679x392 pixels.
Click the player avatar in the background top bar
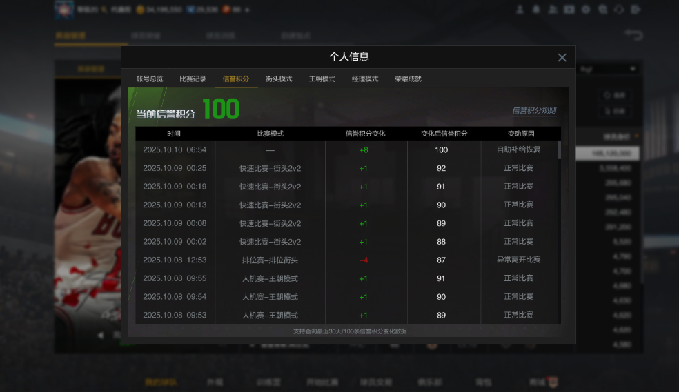(64, 9)
